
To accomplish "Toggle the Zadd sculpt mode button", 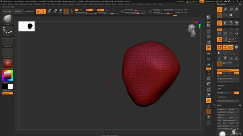I will click(100, 10).
